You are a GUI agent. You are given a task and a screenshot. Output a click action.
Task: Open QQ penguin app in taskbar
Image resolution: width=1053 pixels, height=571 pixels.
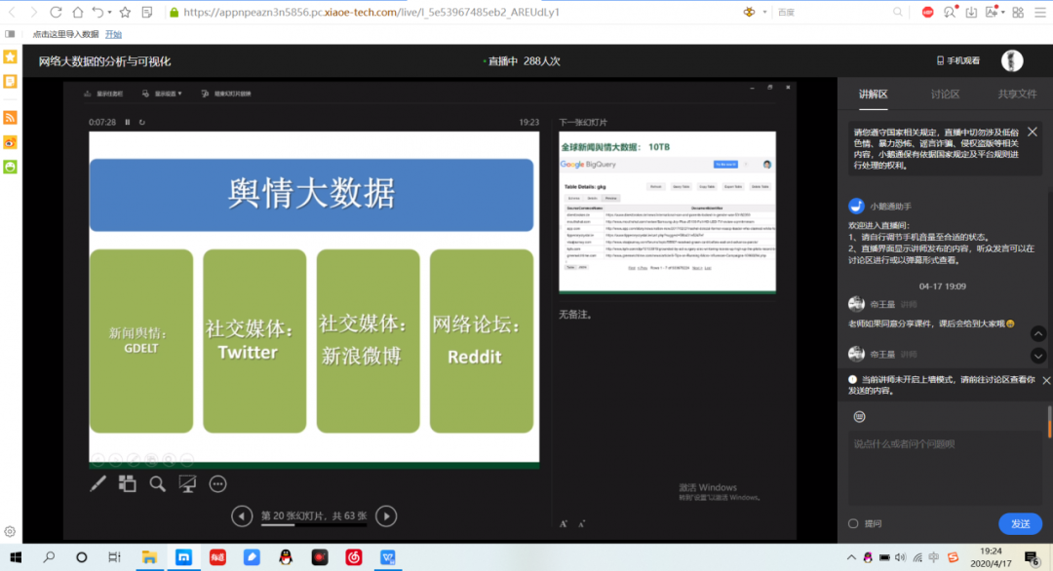click(x=286, y=557)
